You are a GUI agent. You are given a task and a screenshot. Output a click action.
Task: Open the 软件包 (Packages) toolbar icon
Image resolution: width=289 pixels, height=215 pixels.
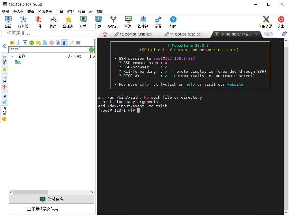point(143,22)
